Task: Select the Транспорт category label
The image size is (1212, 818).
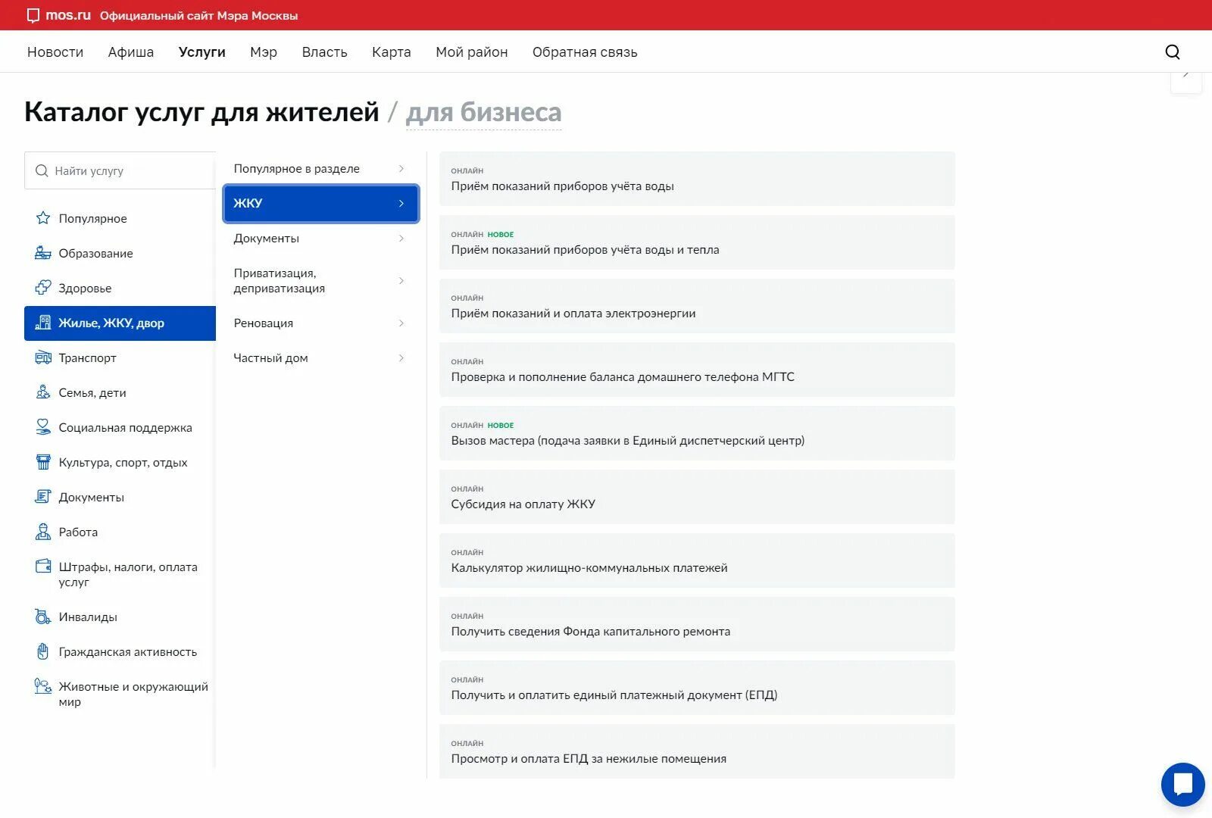Action: pyautogui.click(x=87, y=358)
